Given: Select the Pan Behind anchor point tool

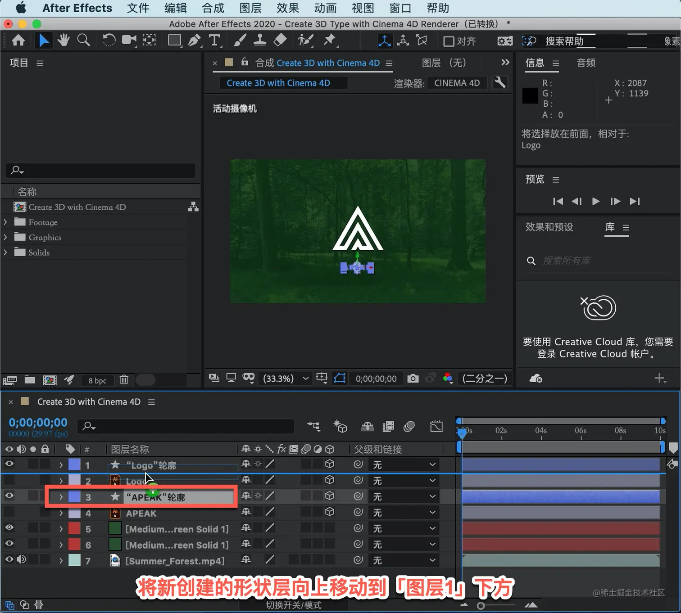Looking at the screenshot, I should coord(149,41).
